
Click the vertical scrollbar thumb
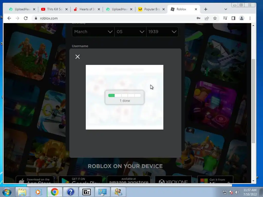pyautogui.click(x=253, y=101)
